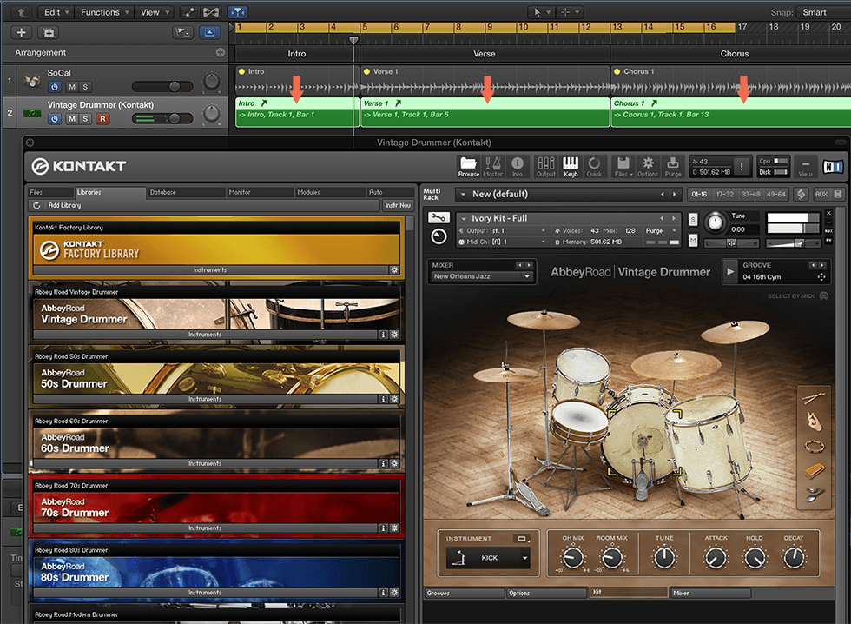Play the 04 16th Cym groove
The height and width of the screenshot is (624, 851).
click(x=730, y=271)
